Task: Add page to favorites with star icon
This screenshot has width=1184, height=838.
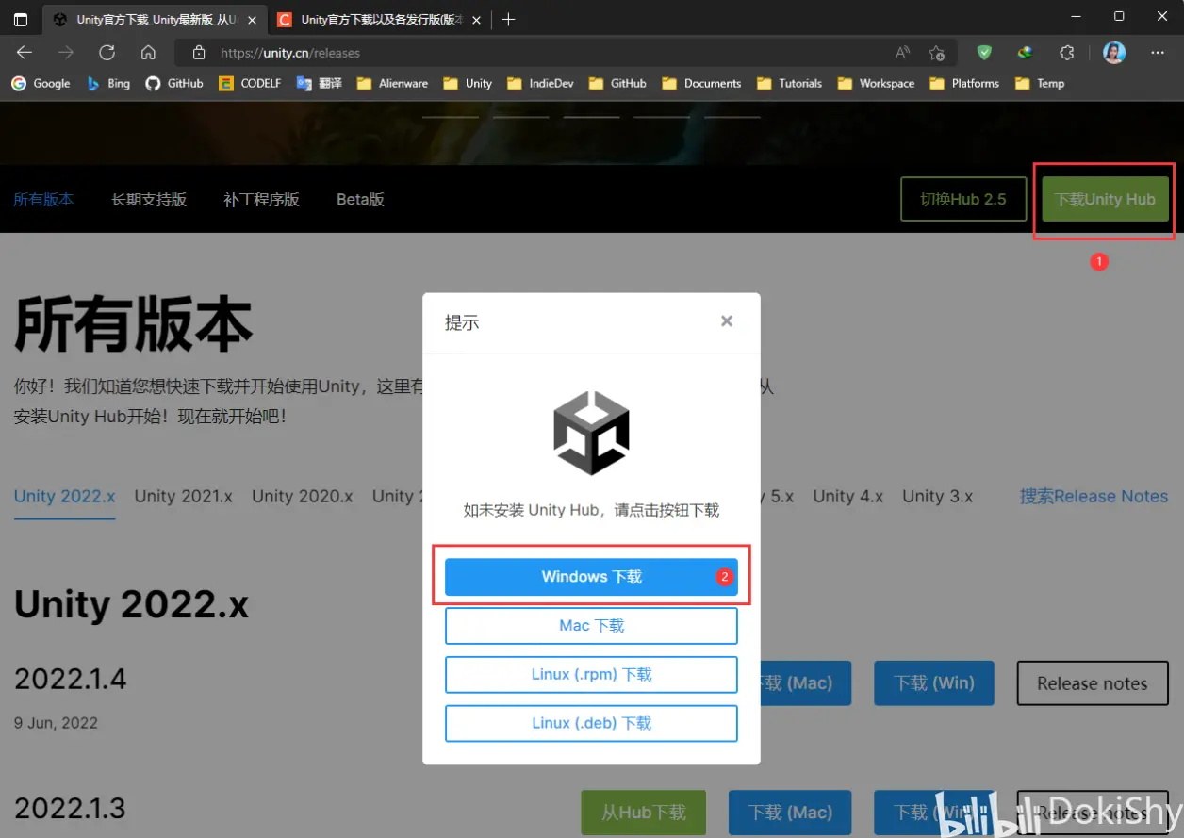Action: tap(936, 53)
